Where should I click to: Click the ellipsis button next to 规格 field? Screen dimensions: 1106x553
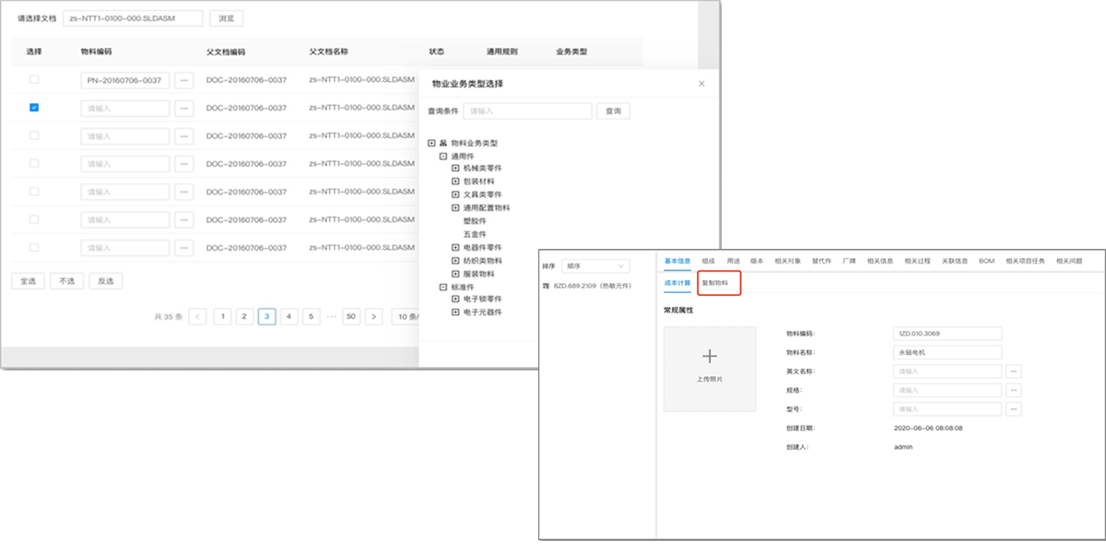1014,390
